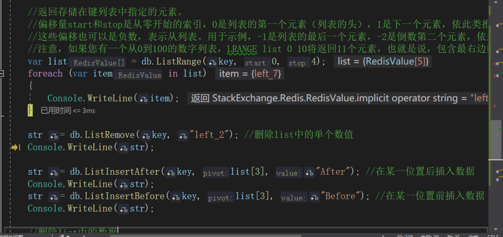Click the icon after str on ListRemove line
Viewport: 503px width, 237px height.
pyautogui.click(x=54, y=136)
